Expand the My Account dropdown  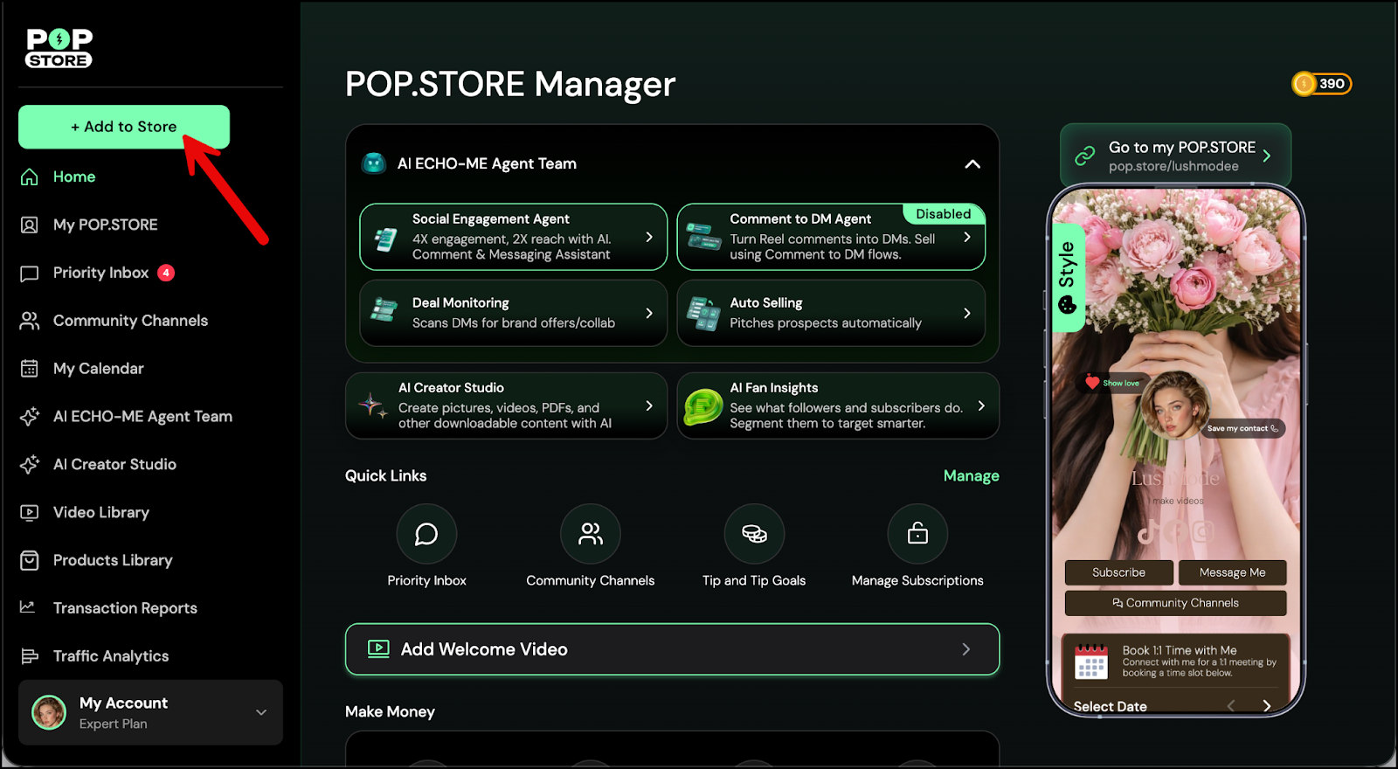point(260,712)
